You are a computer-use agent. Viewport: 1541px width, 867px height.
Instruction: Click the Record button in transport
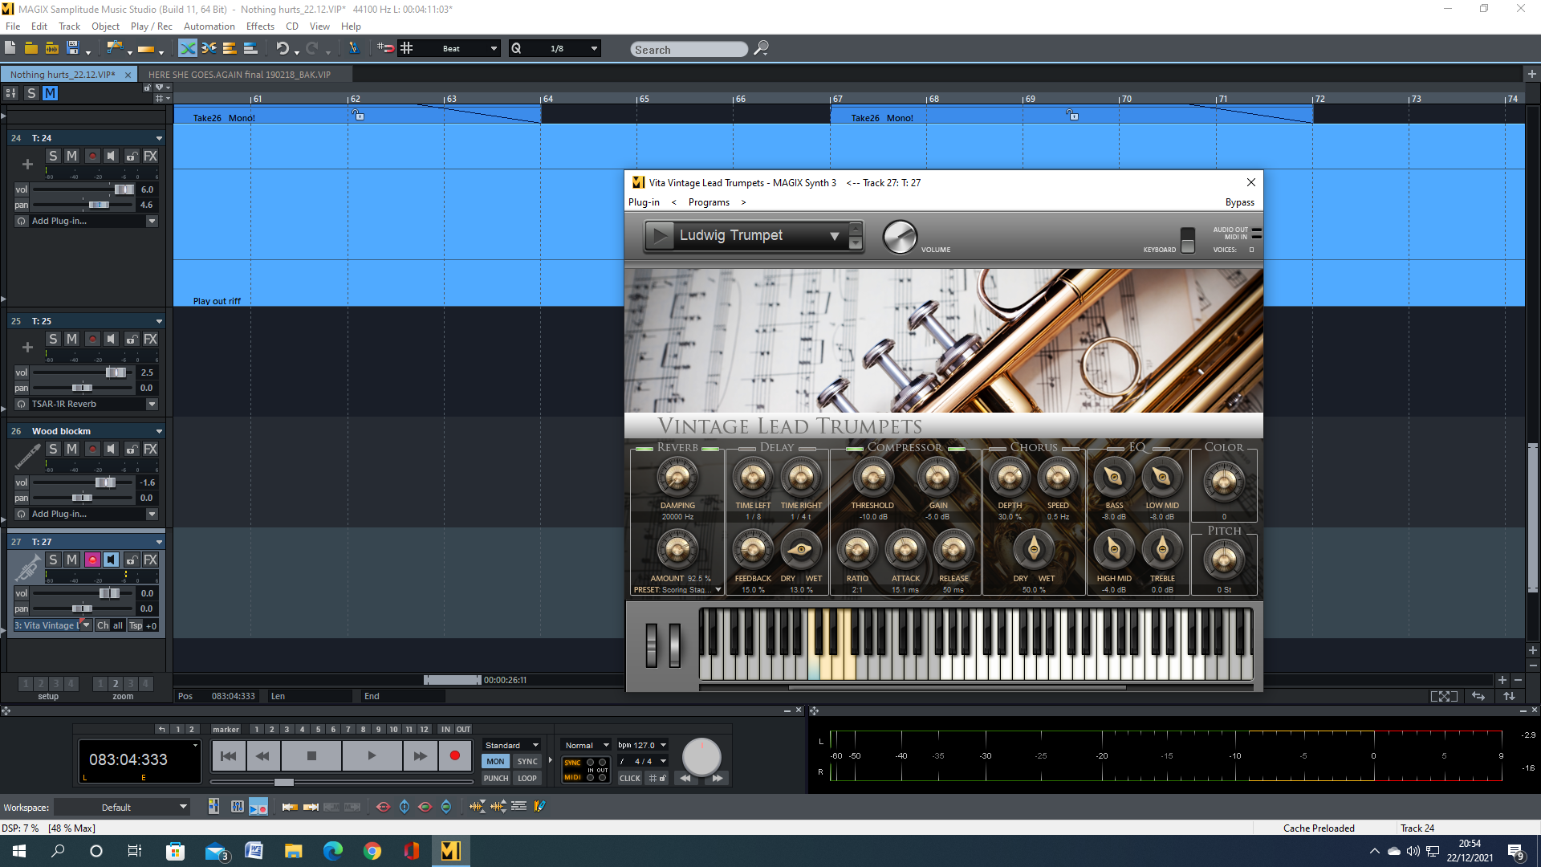455,755
